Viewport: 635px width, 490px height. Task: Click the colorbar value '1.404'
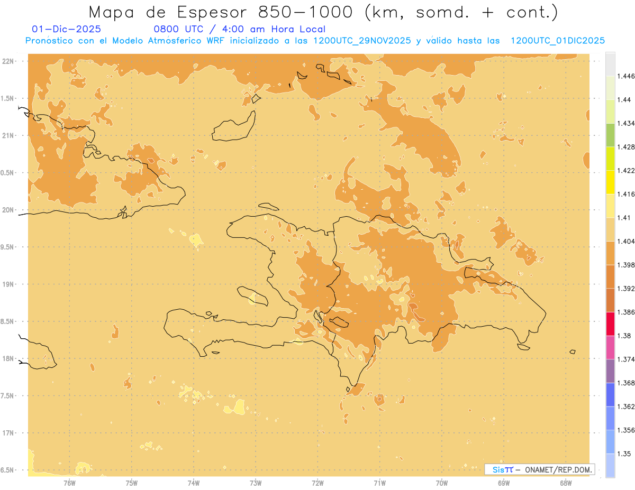627,242
